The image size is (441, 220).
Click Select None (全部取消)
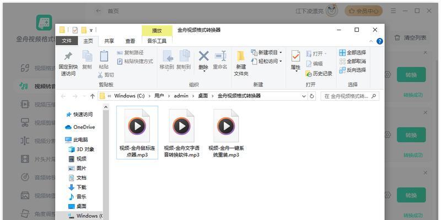point(353,61)
